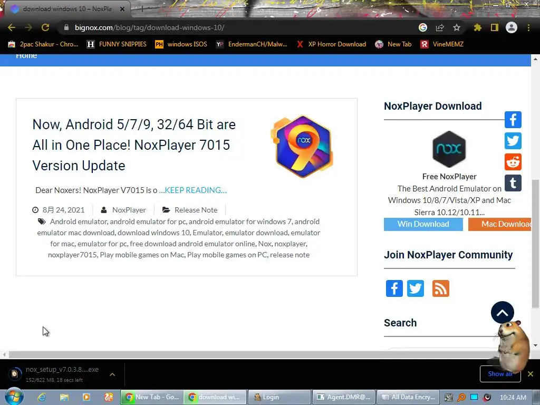This screenshot has width=540, height=405.
Task: Expand the nox_setup download options chevron
Action: point(112,374)
